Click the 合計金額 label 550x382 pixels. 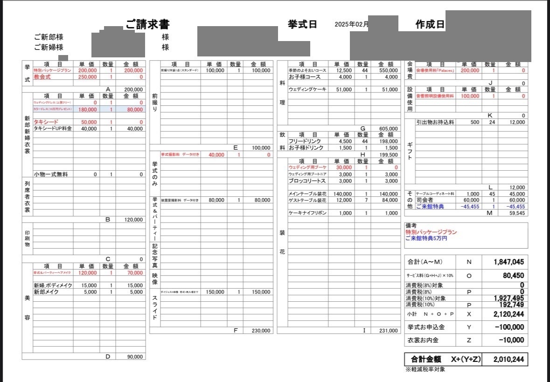426,360
